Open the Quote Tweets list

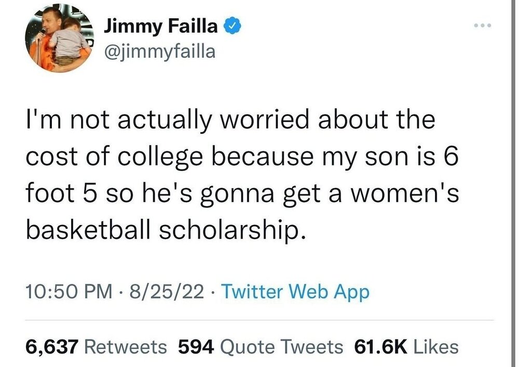pos(280,346)
